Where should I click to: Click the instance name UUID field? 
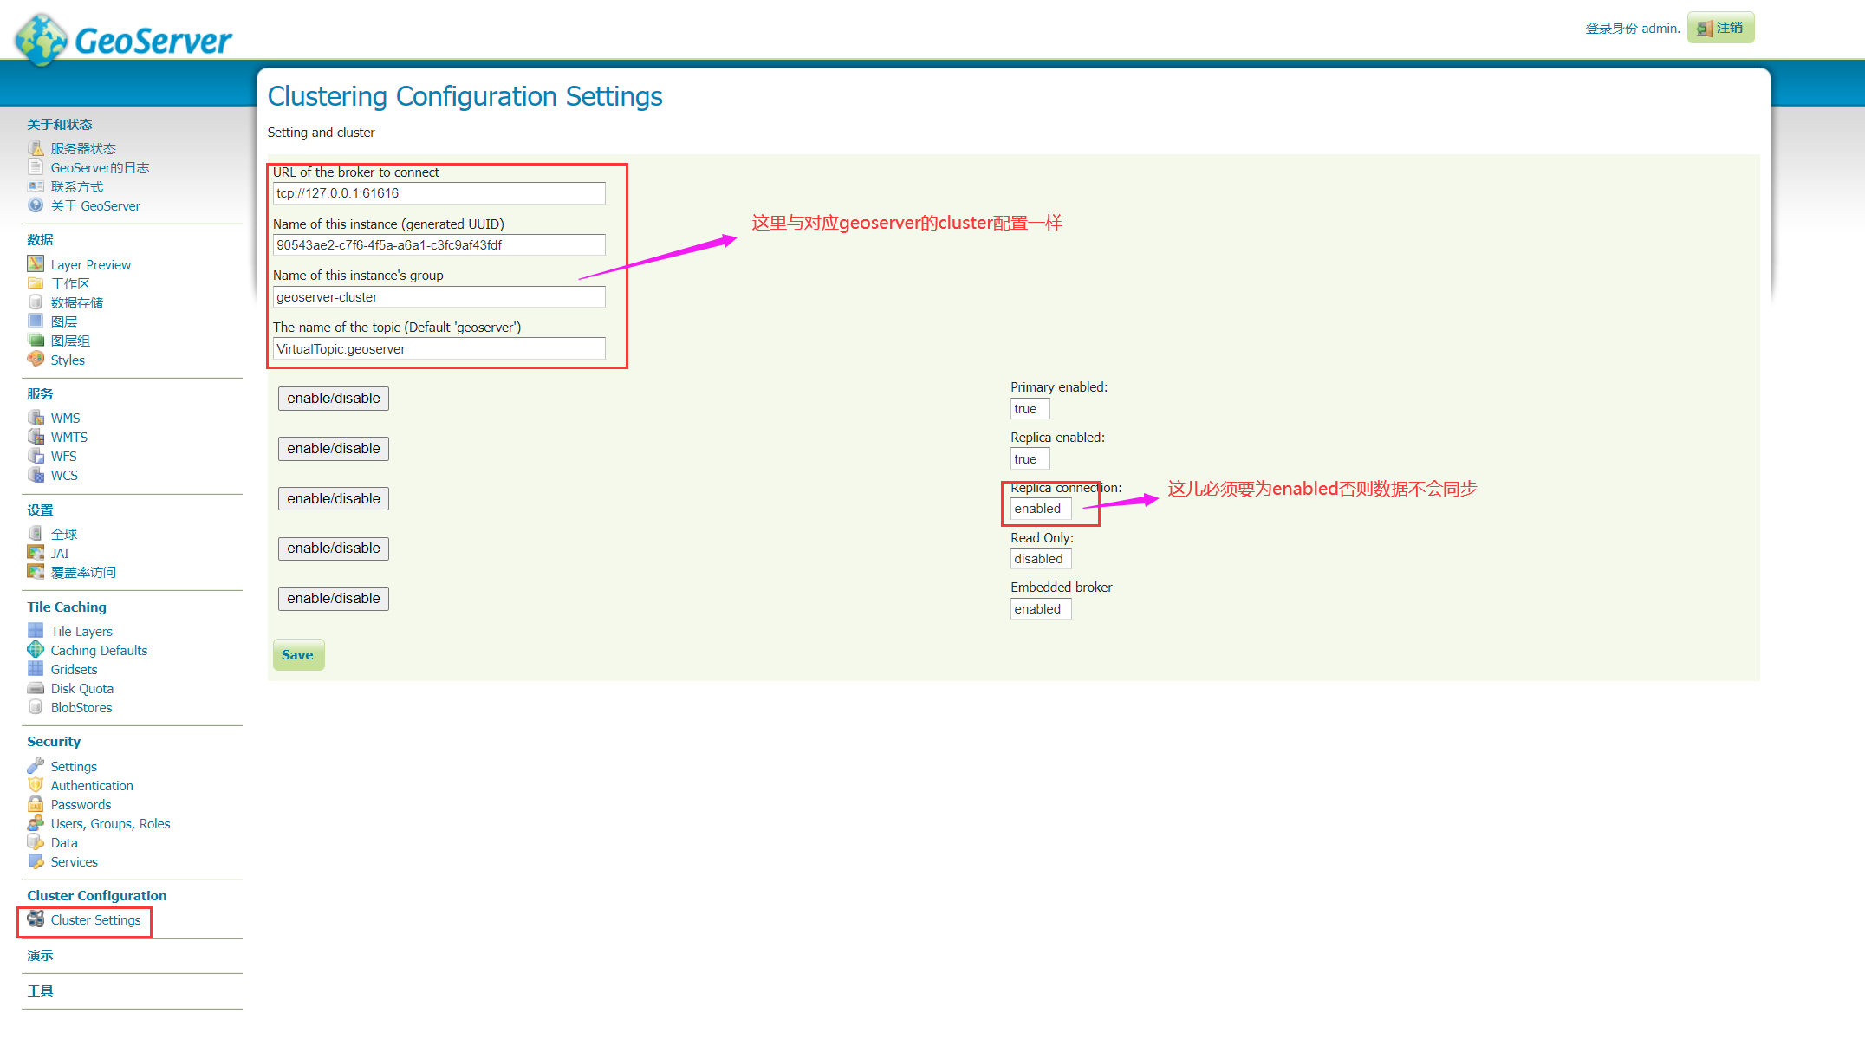tap(439, 245)
